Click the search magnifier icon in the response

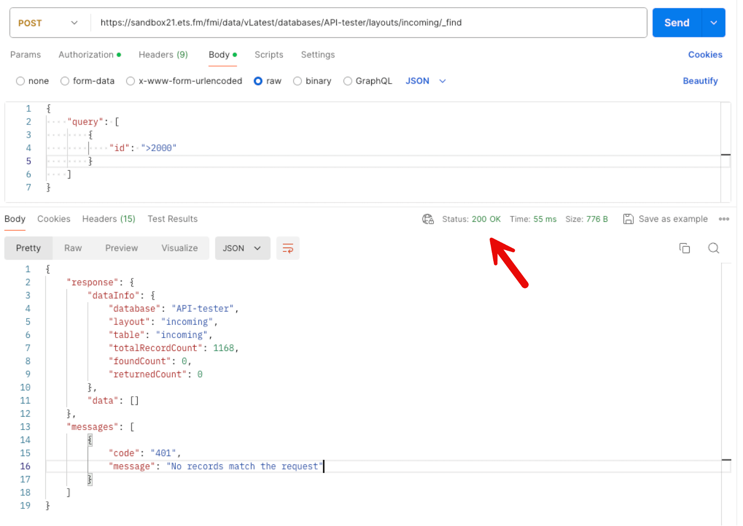pos(714,248)
